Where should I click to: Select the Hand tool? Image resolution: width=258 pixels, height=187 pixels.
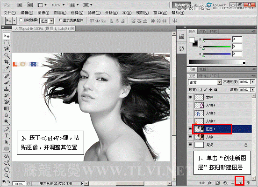coord(7,169)
